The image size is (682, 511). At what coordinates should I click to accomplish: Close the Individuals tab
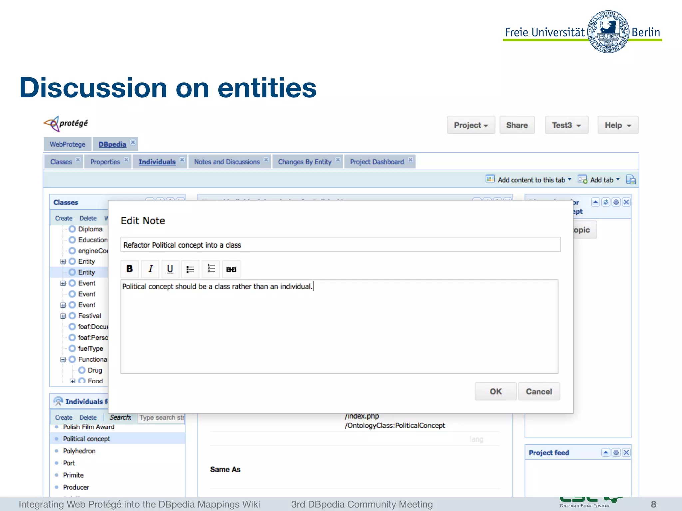182,160
